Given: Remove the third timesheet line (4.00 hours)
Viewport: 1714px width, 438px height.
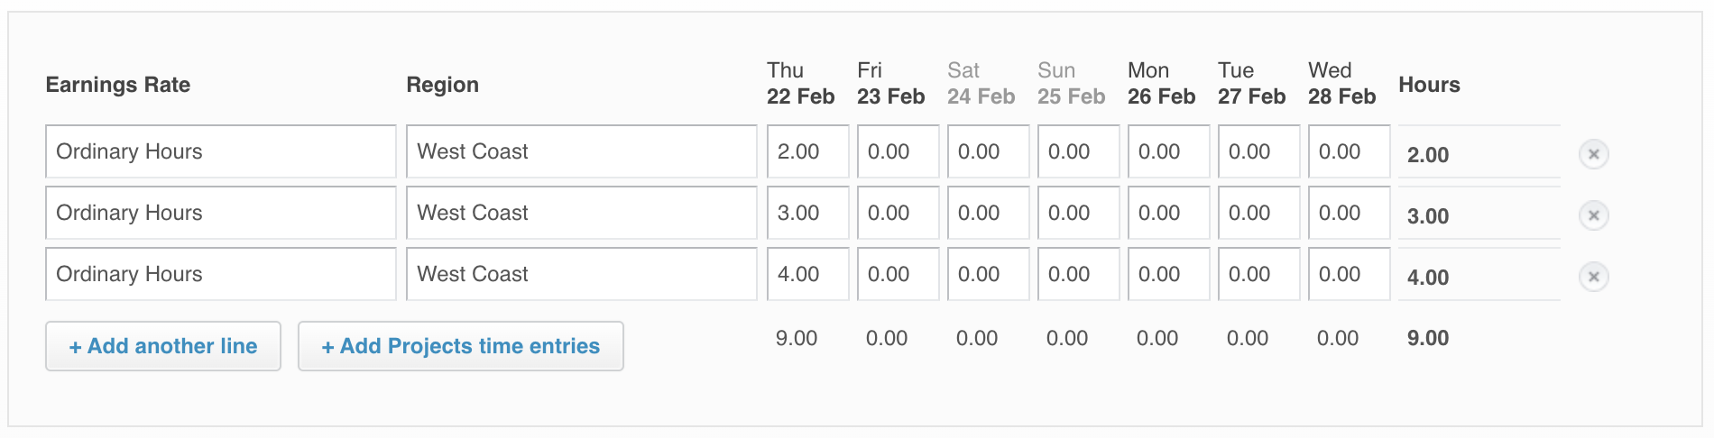Looking at the screenshot, I should (1593, 277).
